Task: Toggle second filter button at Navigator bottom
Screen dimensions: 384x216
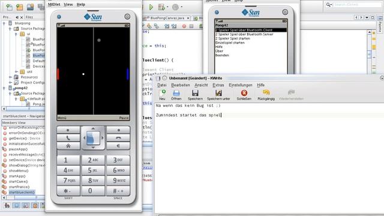Action: (x=16, y=205)
